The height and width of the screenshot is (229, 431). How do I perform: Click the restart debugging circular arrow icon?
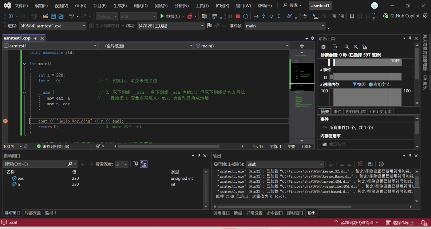click(x=246, y=16)
